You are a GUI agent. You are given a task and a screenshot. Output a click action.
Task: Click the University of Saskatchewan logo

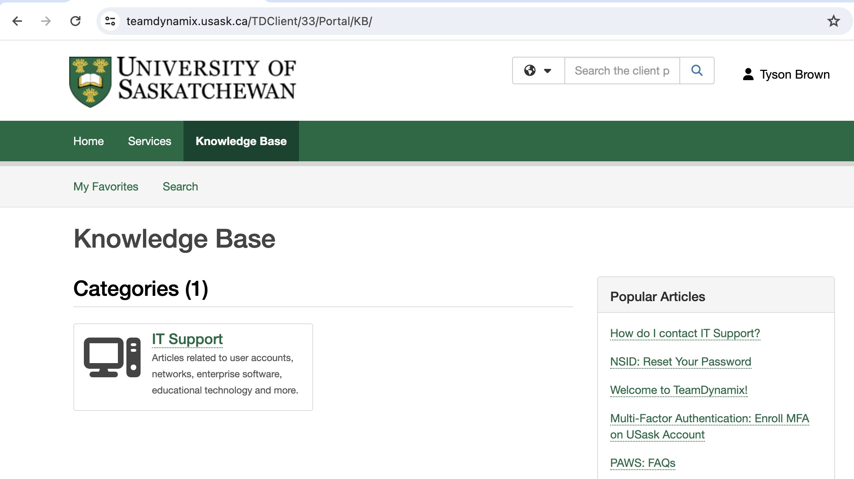[183, 82]
